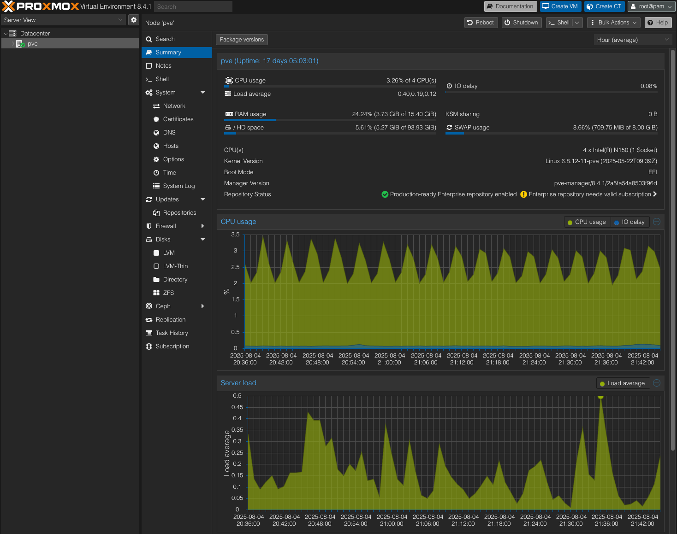Image resolution: width=677 pixels, height=534 pixels.
Task: Open the Shell button dropdown arrow
Action: coord(577,23)
